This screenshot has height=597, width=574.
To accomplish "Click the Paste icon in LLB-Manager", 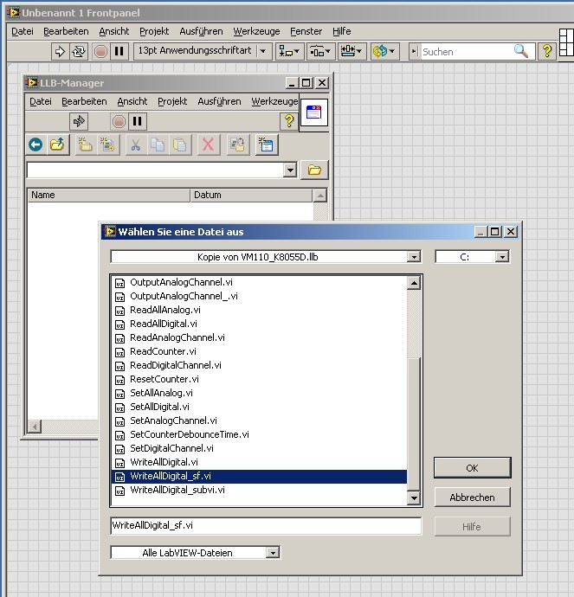I will [x=180, y=144].
